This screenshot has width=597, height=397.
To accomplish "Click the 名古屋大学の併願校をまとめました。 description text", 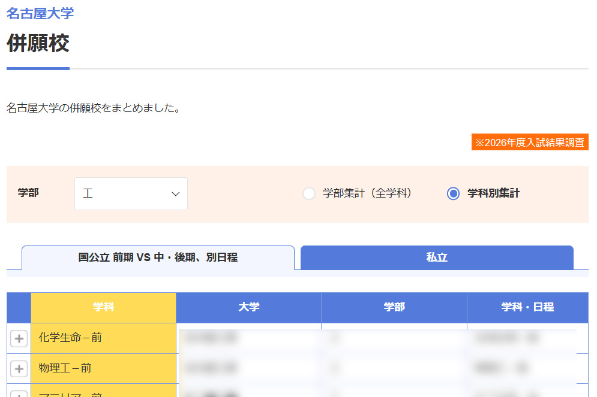I will click(93, 108).
